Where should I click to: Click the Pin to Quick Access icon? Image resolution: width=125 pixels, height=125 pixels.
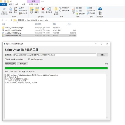pos(4,9)
